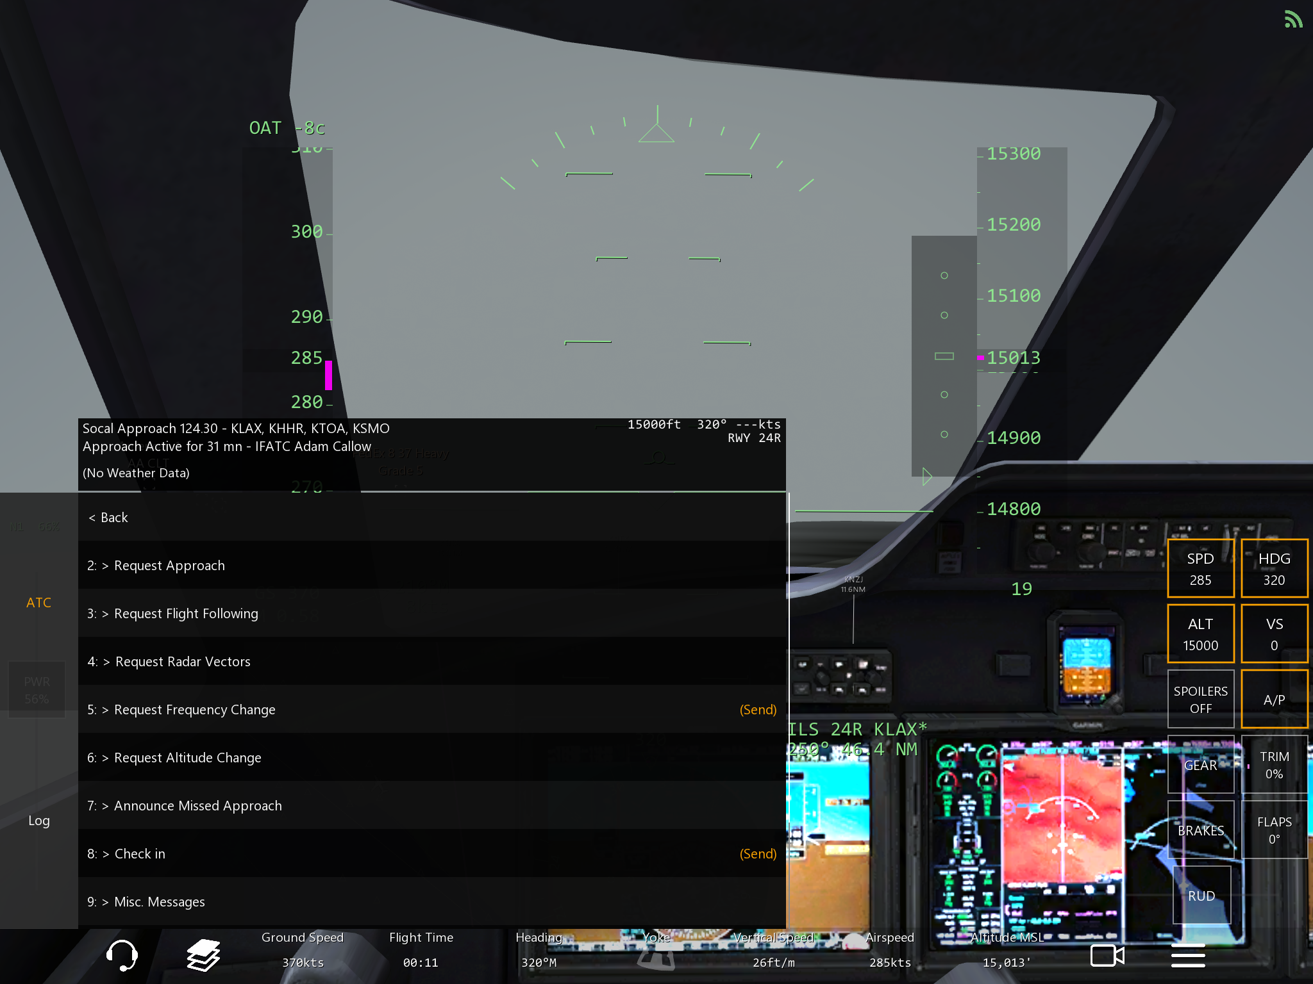This screenshot has height=984, width=1313.
Task: Open the RUD rudder control
Action: [1201, 895]
